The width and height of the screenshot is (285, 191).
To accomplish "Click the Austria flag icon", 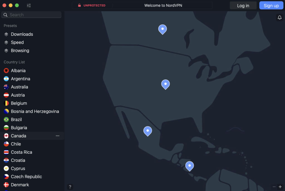I will [6, 95].
